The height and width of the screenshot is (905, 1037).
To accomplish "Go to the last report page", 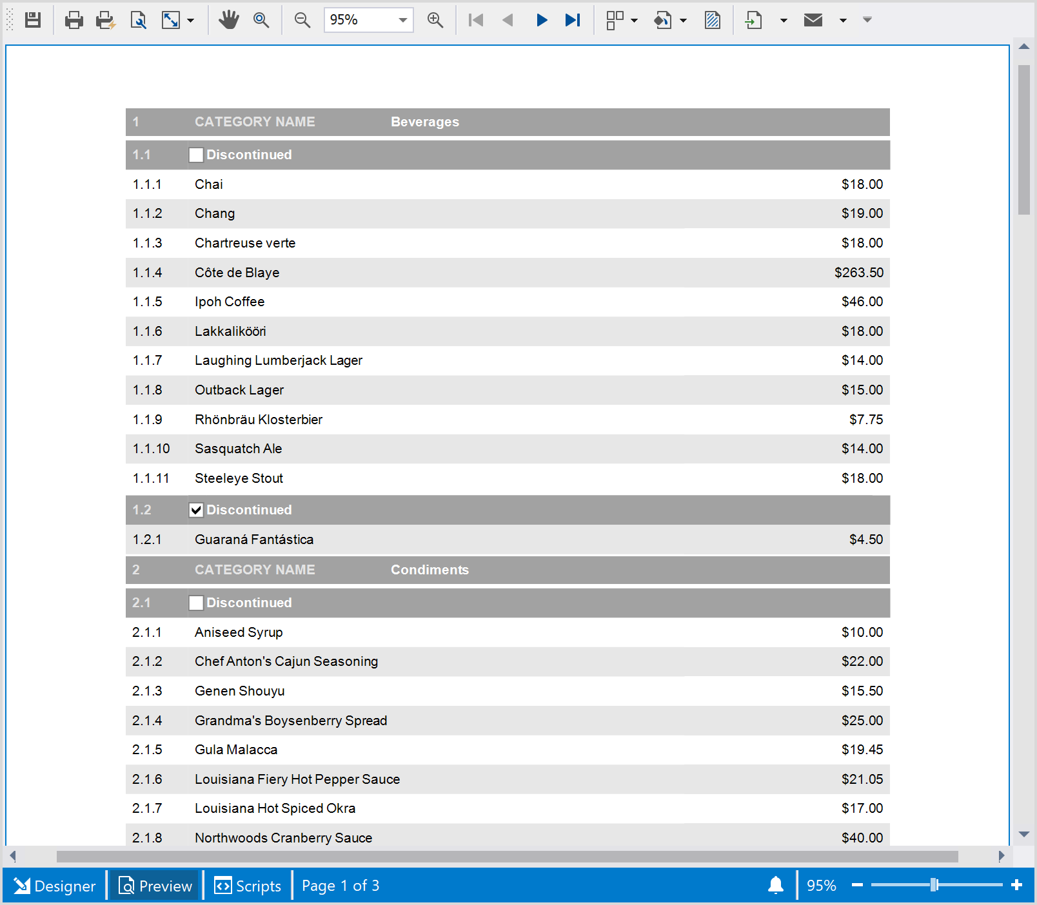I will point(572,20).
